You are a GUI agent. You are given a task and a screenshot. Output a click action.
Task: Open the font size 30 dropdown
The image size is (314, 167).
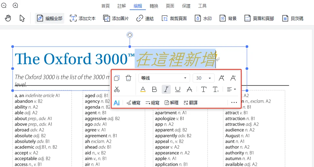[203, 78]
